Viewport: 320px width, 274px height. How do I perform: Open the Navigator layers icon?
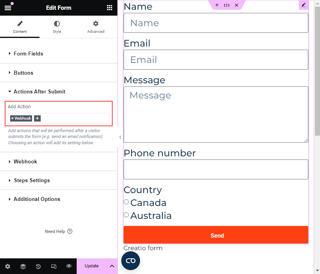tap(23, 266)
